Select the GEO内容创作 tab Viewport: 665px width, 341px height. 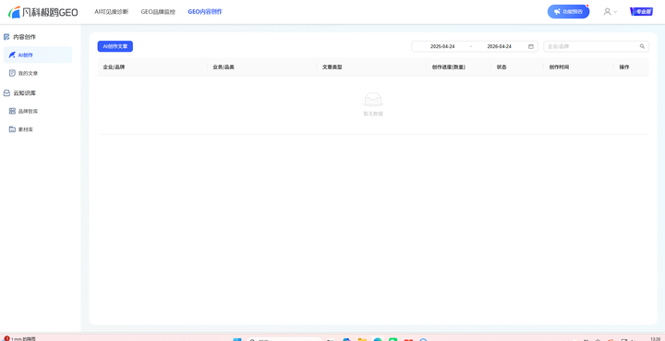click(x=205, y=12)
